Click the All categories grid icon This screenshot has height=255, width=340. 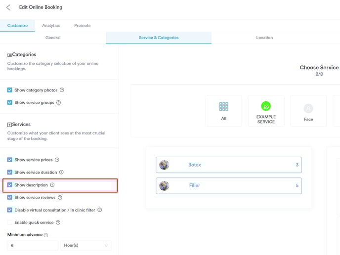click(x=223, y=106)
